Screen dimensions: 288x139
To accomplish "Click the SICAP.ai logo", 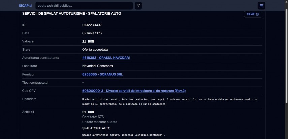I will [25, 6].
